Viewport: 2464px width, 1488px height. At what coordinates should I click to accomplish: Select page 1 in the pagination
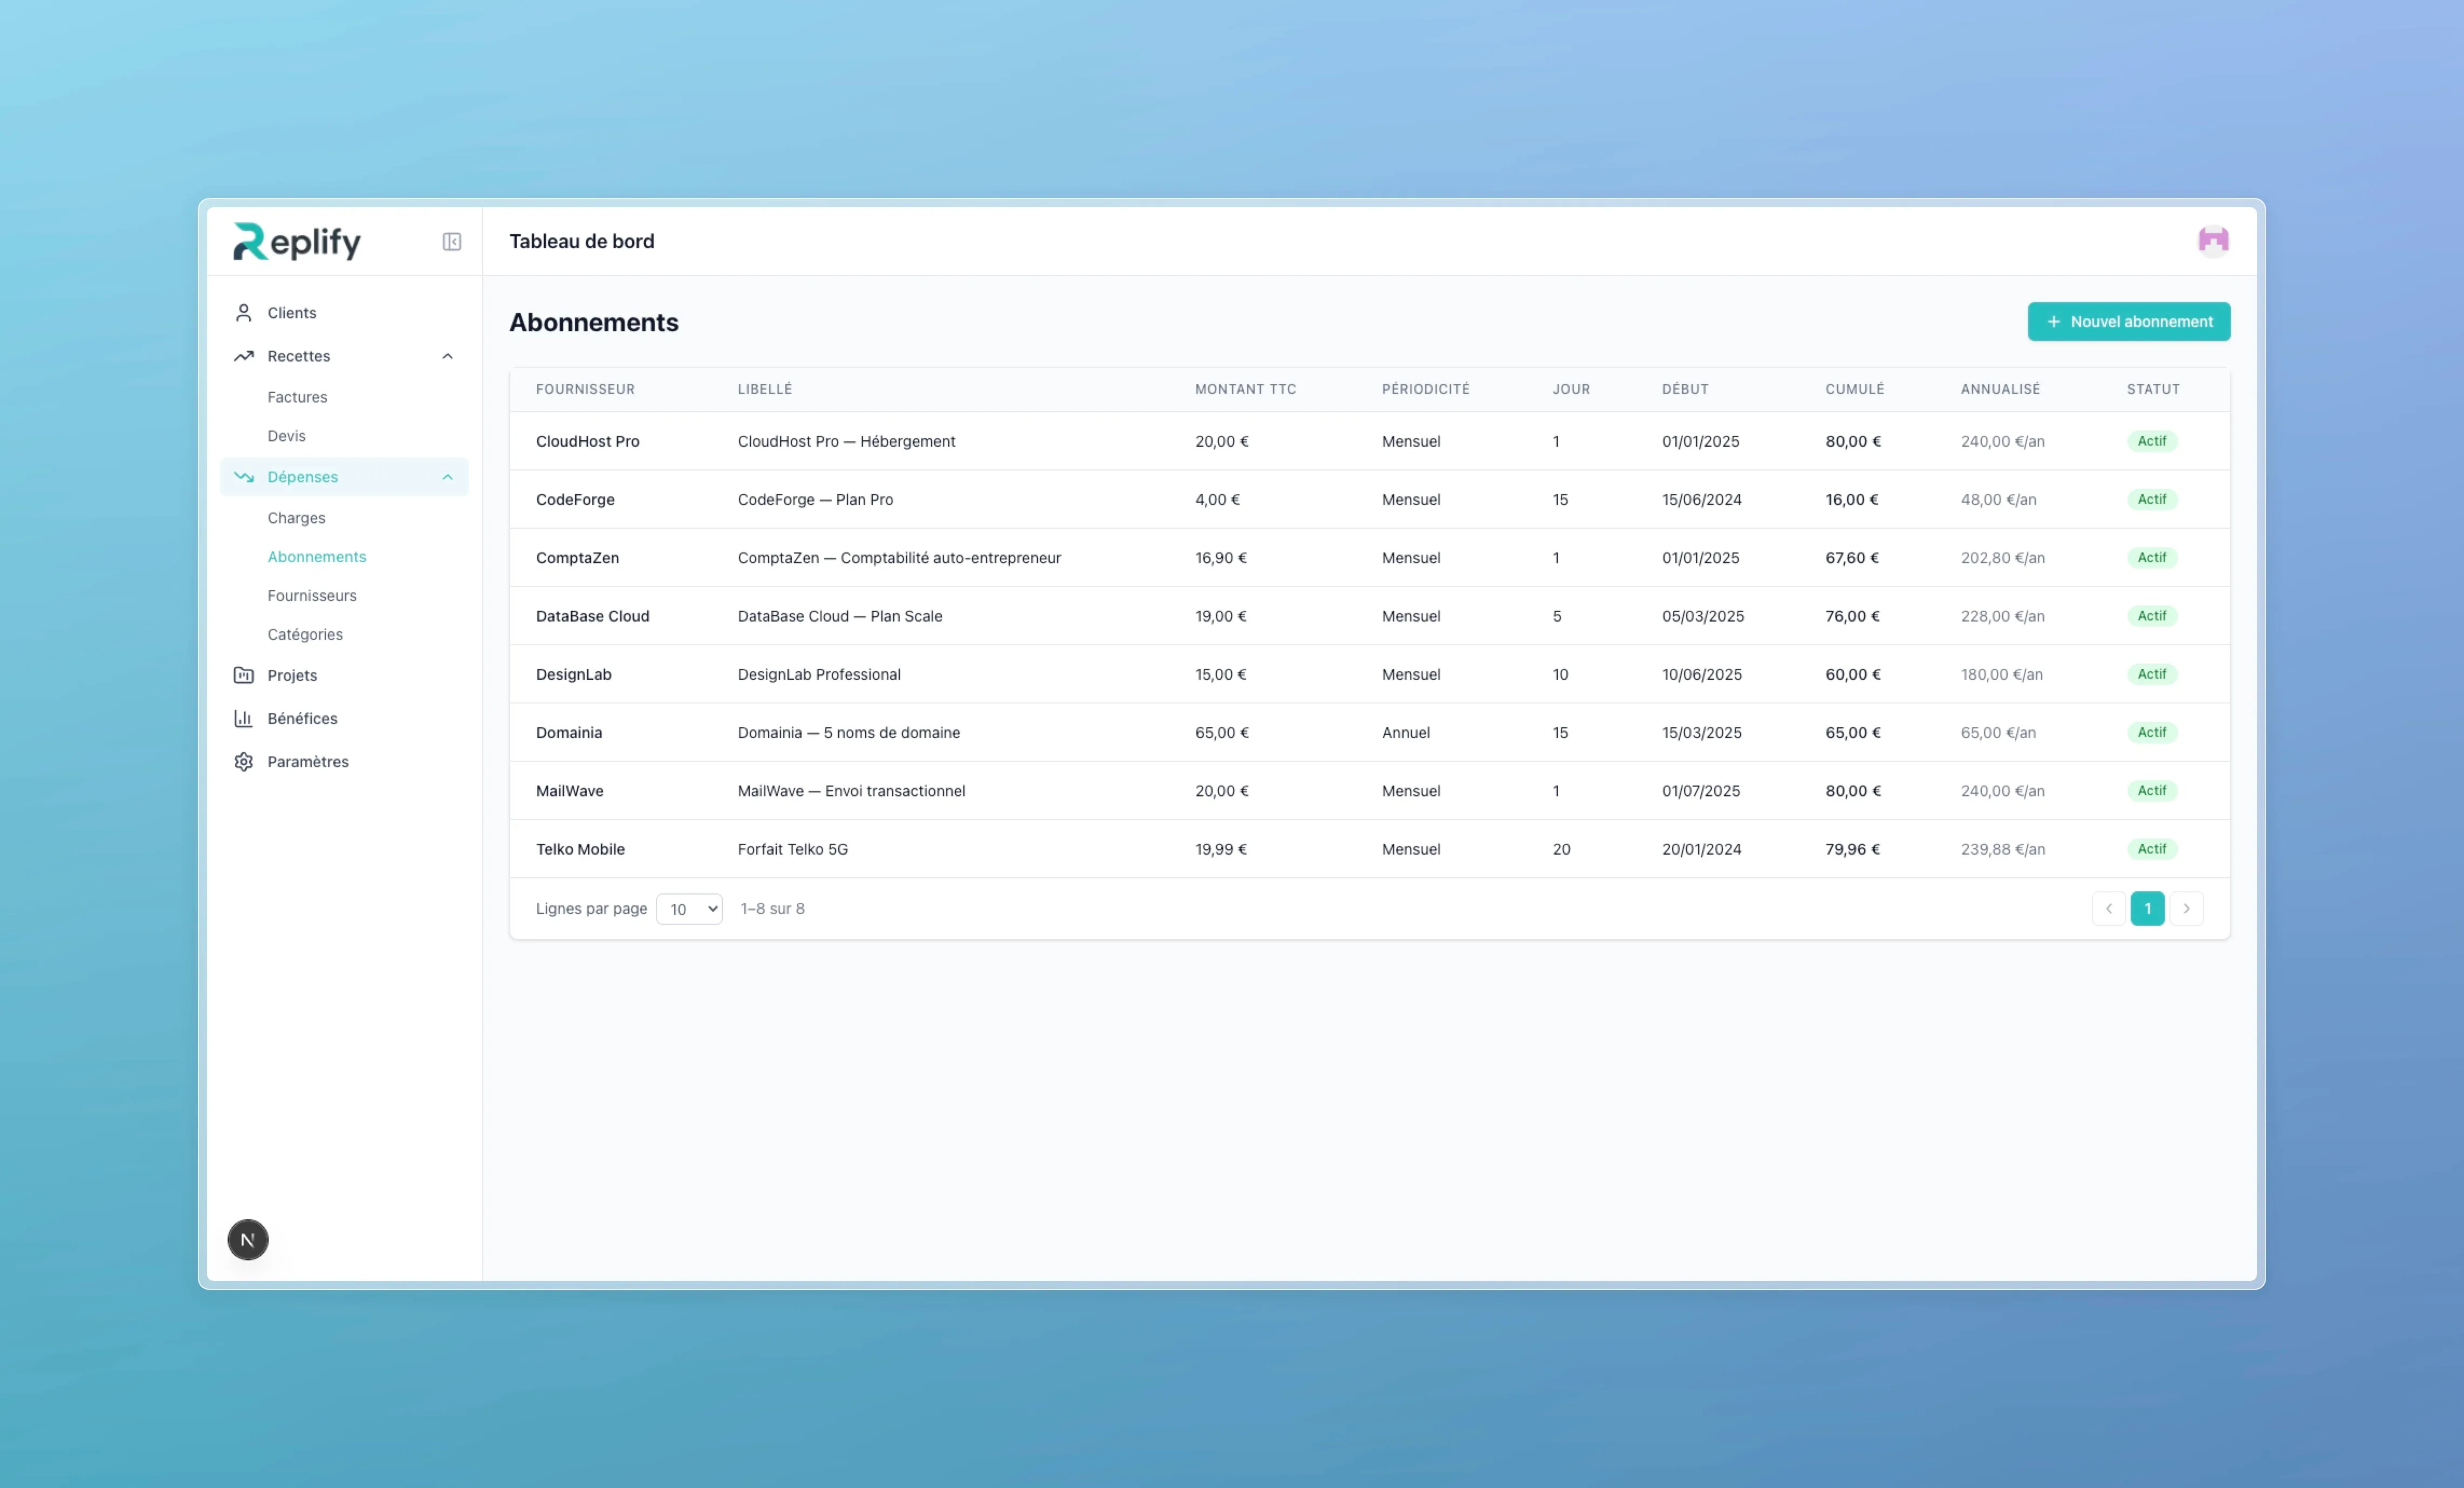pos(2148,909)
